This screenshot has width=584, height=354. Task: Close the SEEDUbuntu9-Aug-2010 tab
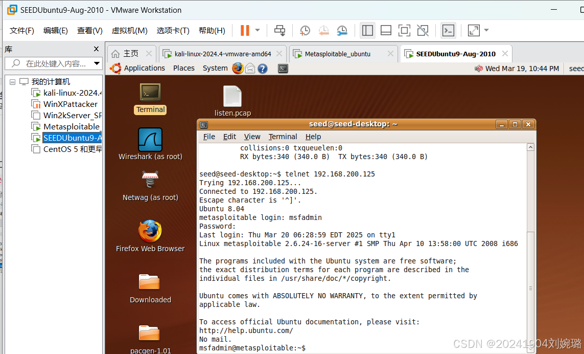coord(505,54)
